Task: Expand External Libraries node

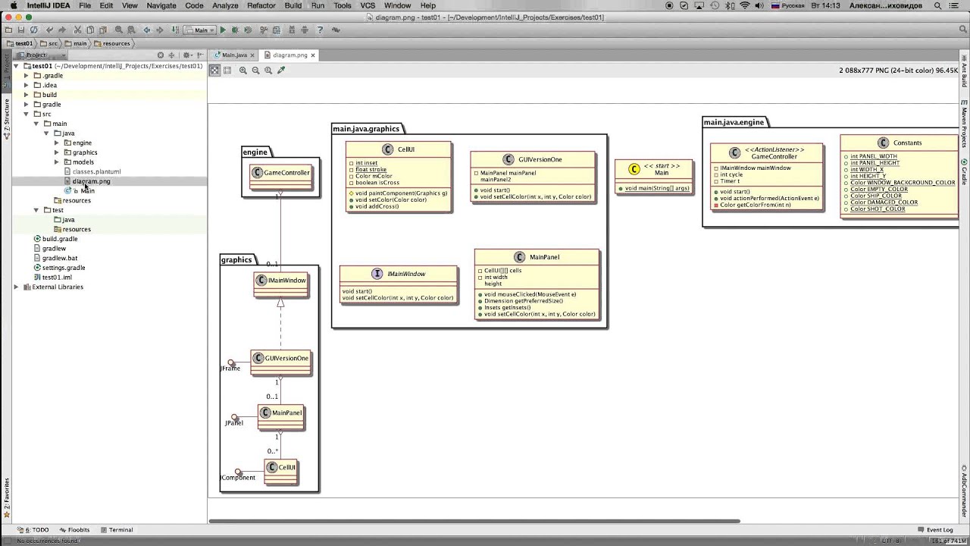Action: click(x=16, y=287)
